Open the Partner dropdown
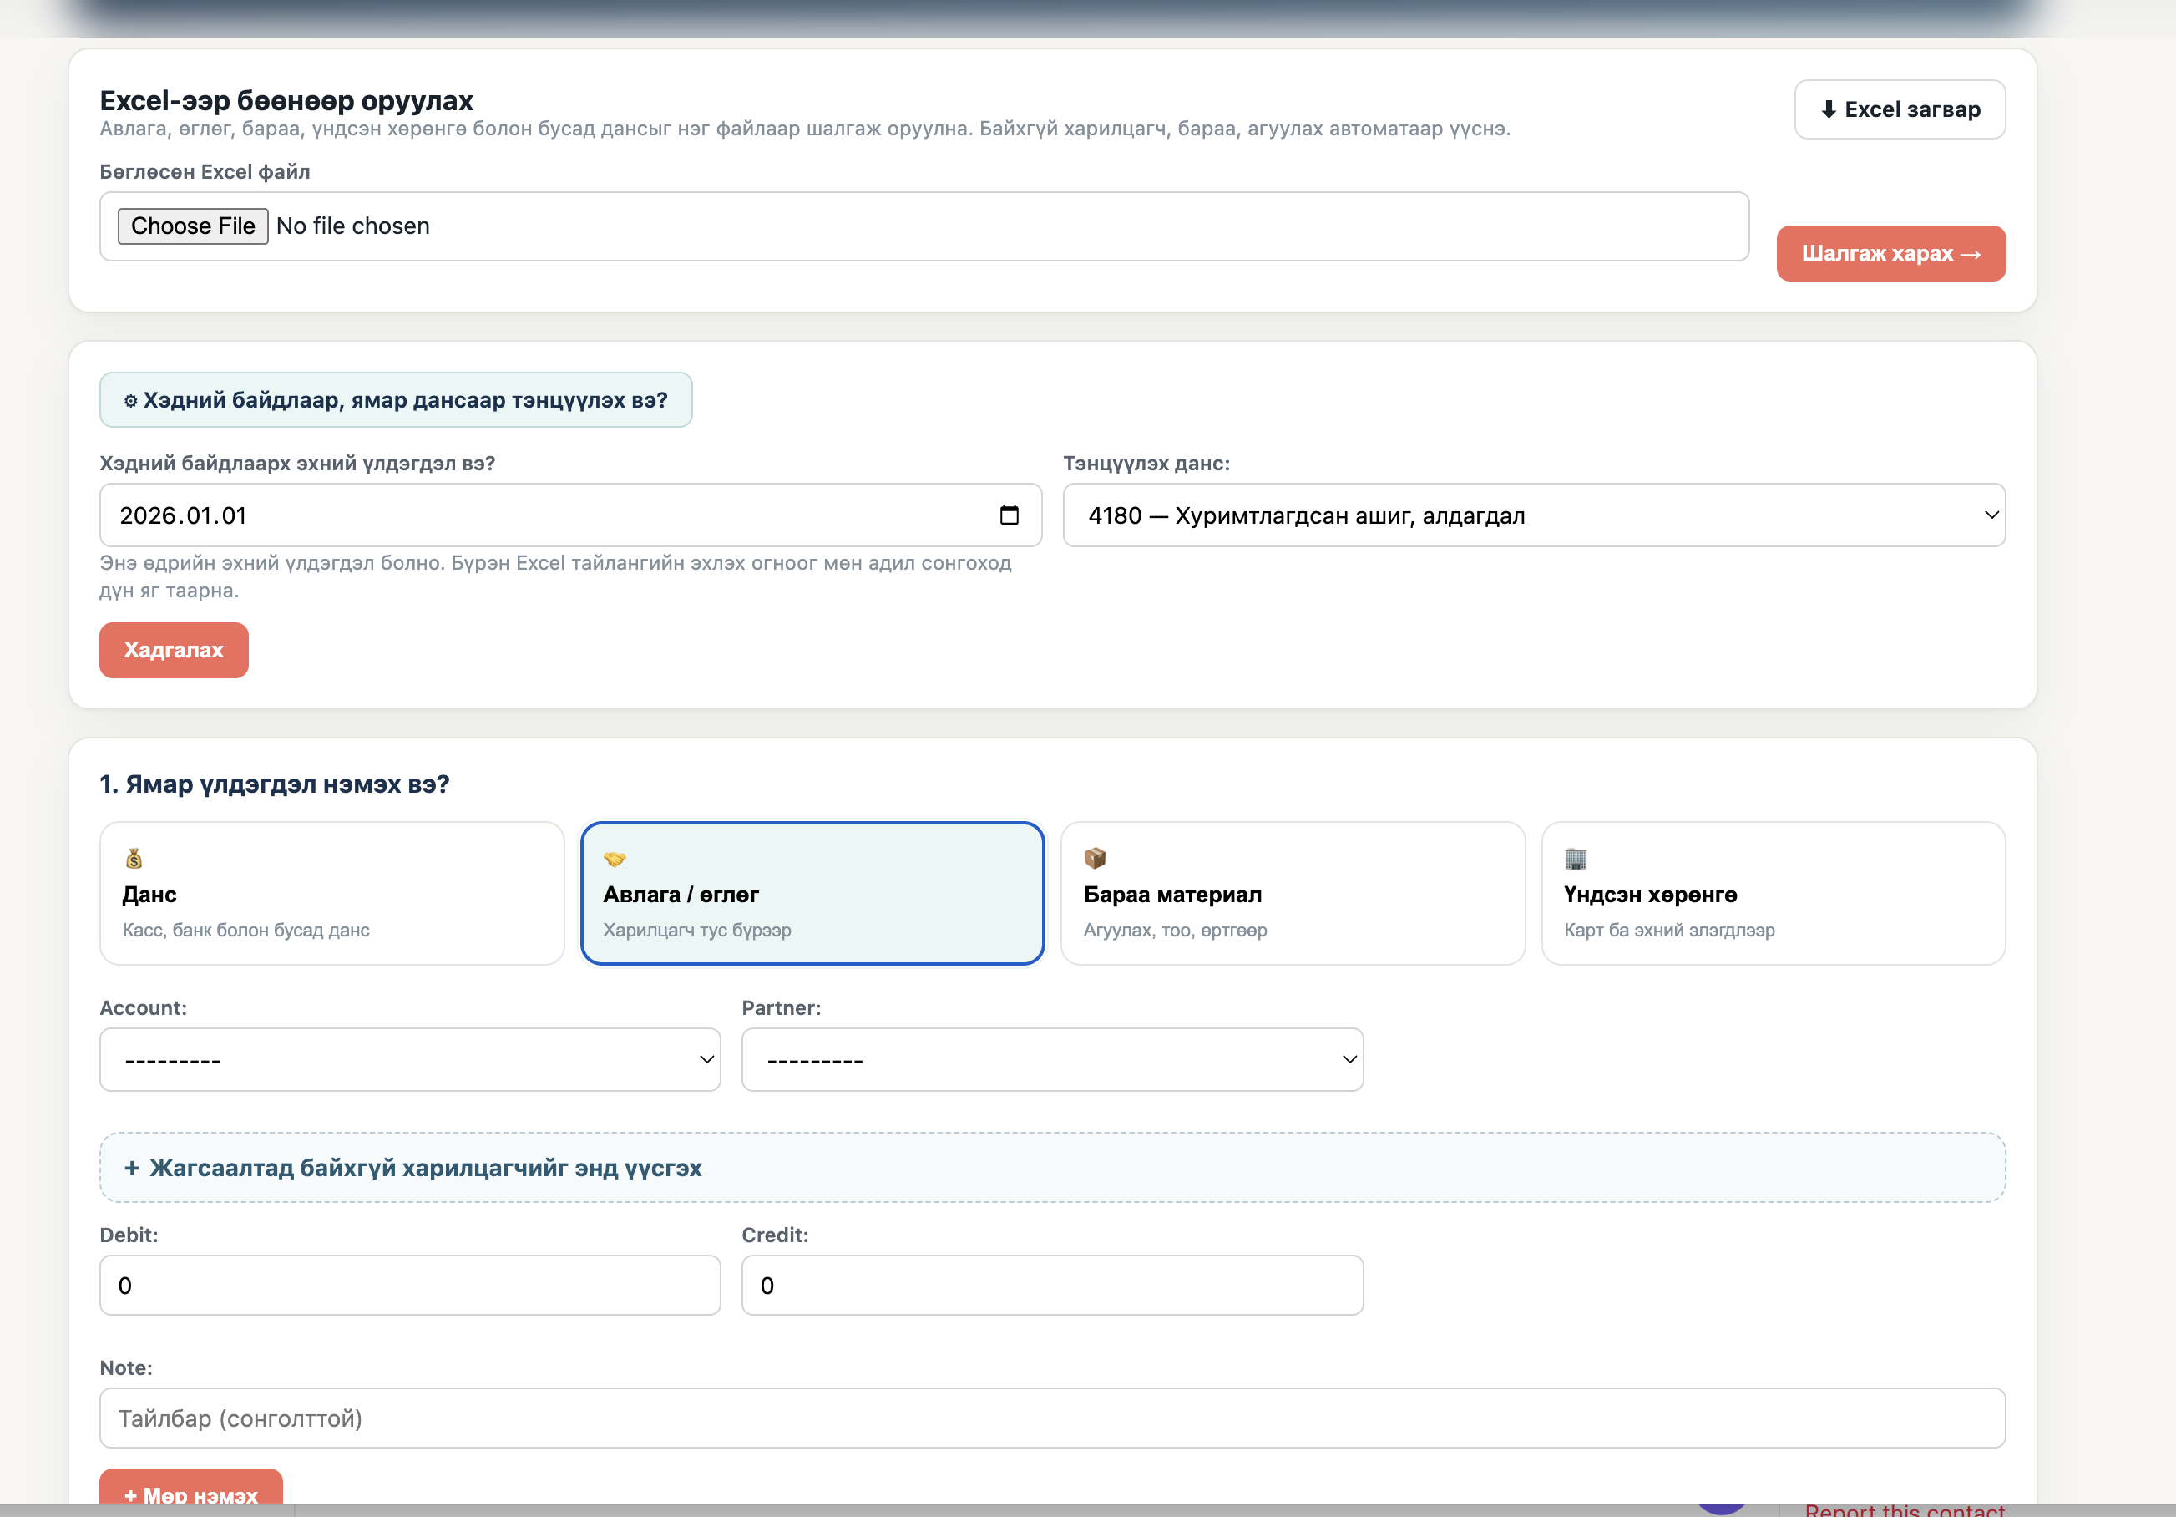This screenshot has height=1517, width=2176. [x=1052, y=1059]
